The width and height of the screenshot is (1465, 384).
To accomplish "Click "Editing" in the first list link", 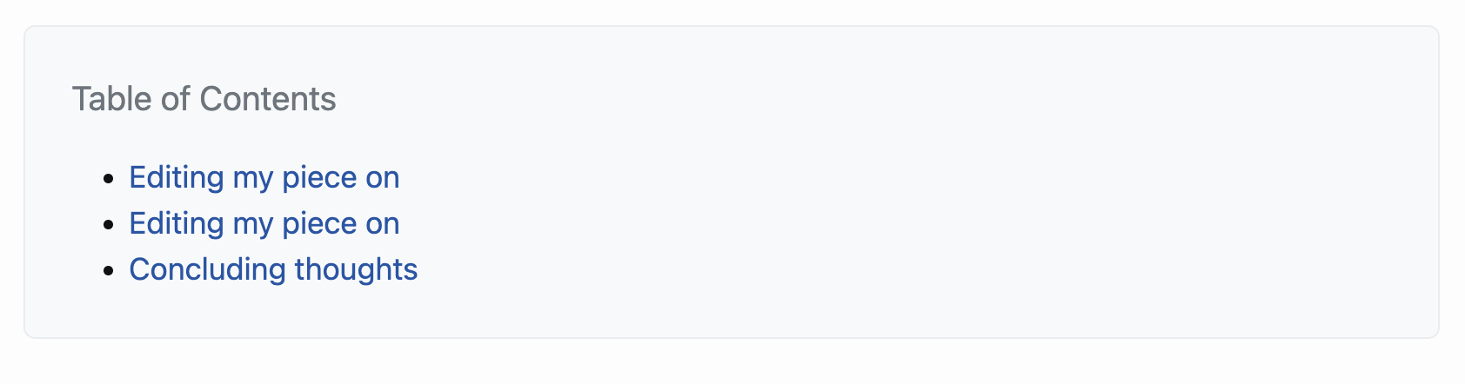I will [x=177, y=178].
